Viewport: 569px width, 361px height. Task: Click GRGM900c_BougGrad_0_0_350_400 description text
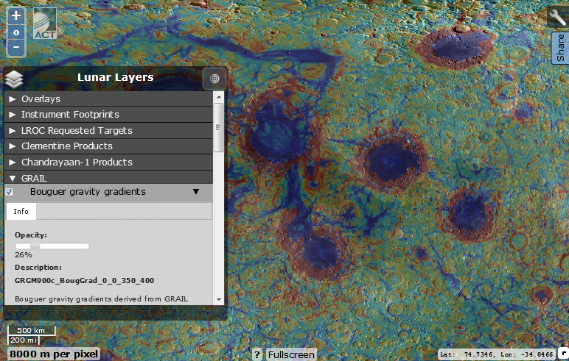click(x=84, y=281)
